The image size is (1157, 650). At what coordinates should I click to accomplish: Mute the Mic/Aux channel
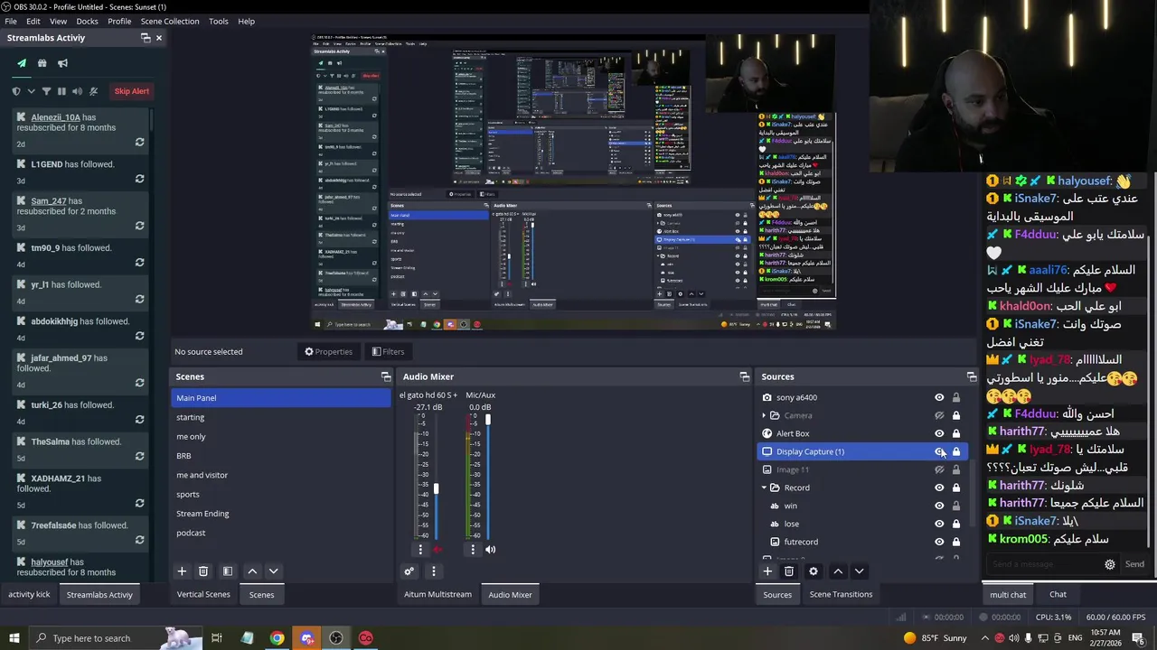(490, 549)
